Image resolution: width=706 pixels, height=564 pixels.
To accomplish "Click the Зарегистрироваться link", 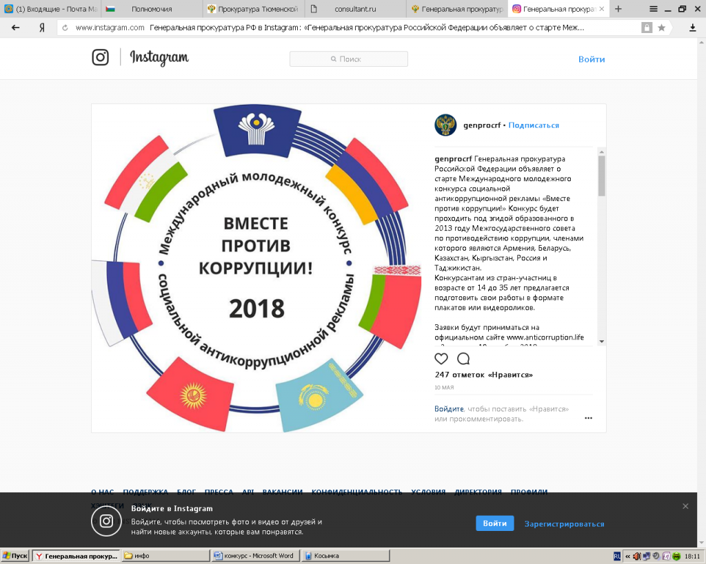I will (x=564, y=524).
